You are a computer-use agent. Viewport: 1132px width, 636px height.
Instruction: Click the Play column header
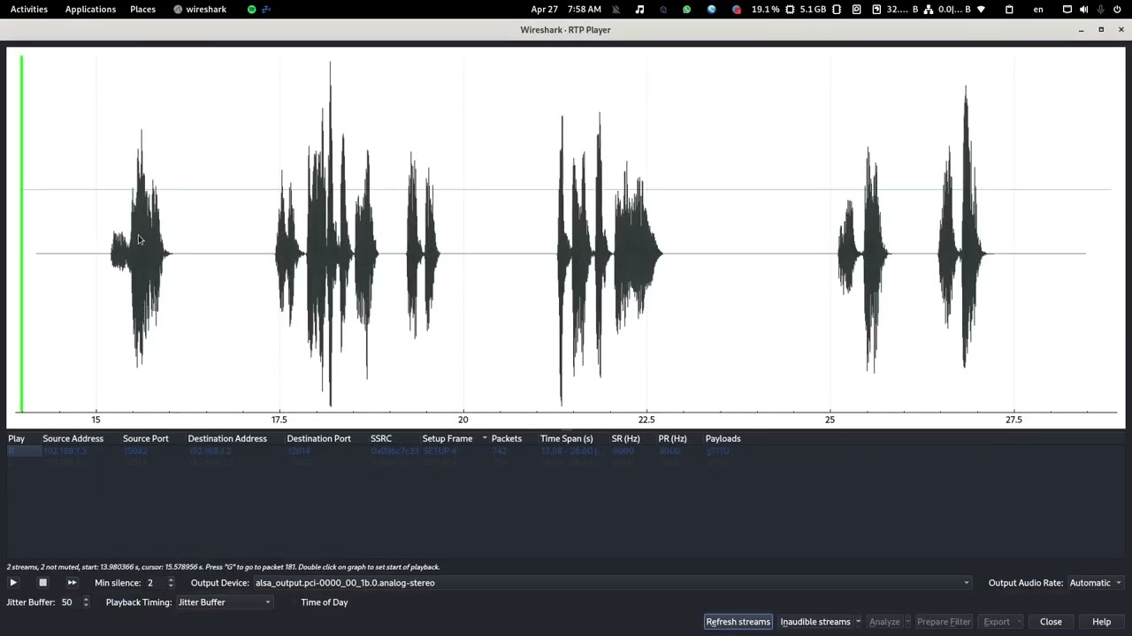pyautogui.click(x=16, y=439)
